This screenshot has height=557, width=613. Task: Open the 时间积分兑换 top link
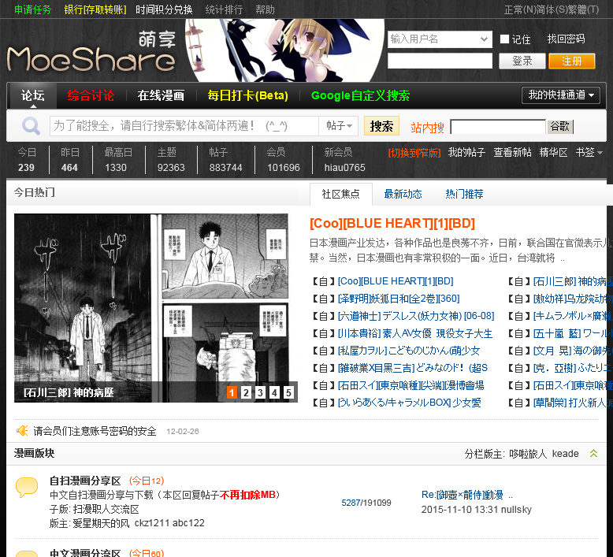(164, 9)
